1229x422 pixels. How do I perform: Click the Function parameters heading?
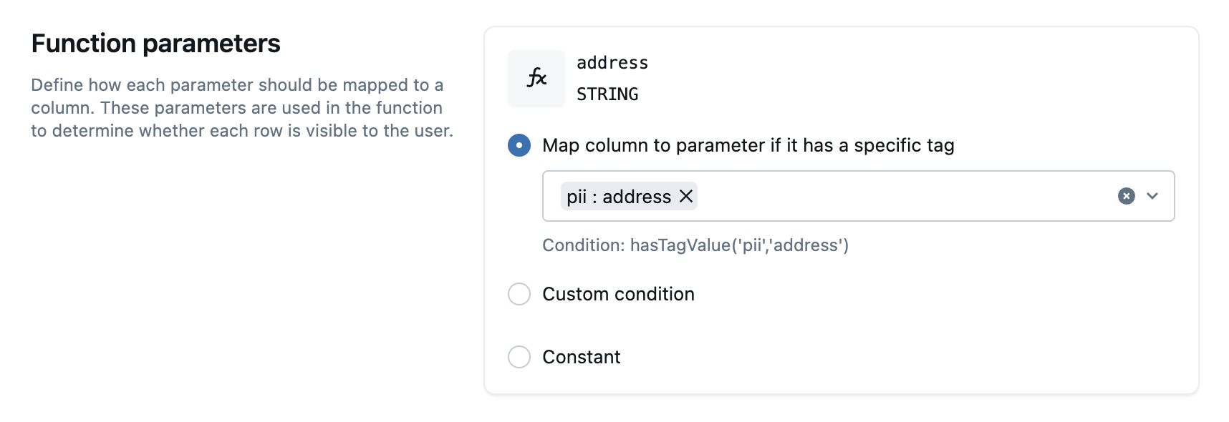tap(155, 44)
